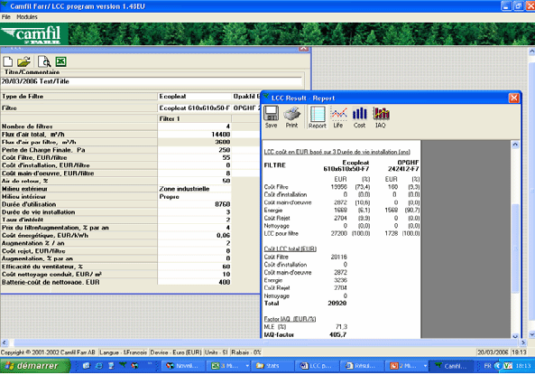The width and height of the screenshot is (535, 375).
Task: Click the print preview magnifier icon
Action: [x=44, y=61]
